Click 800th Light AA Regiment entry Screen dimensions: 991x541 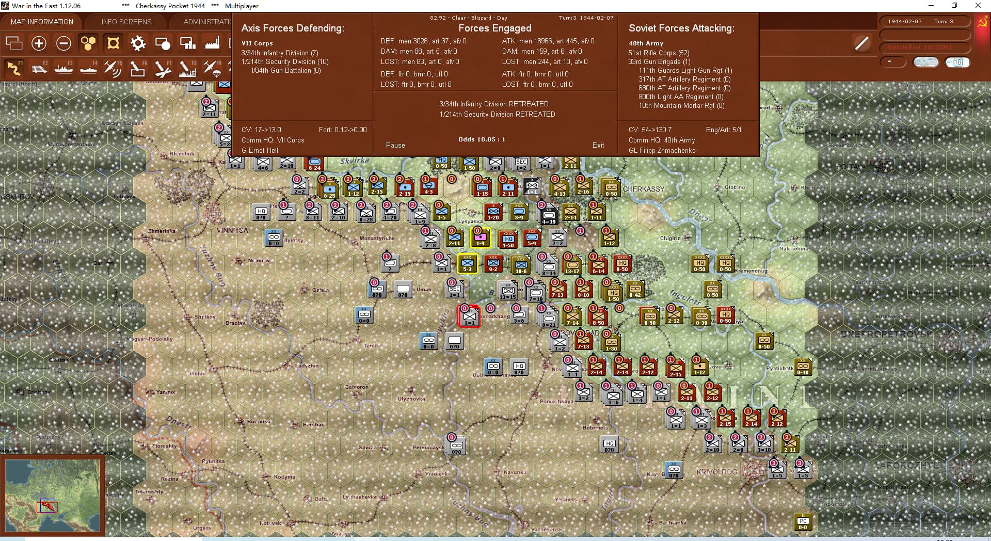(681, 97)
